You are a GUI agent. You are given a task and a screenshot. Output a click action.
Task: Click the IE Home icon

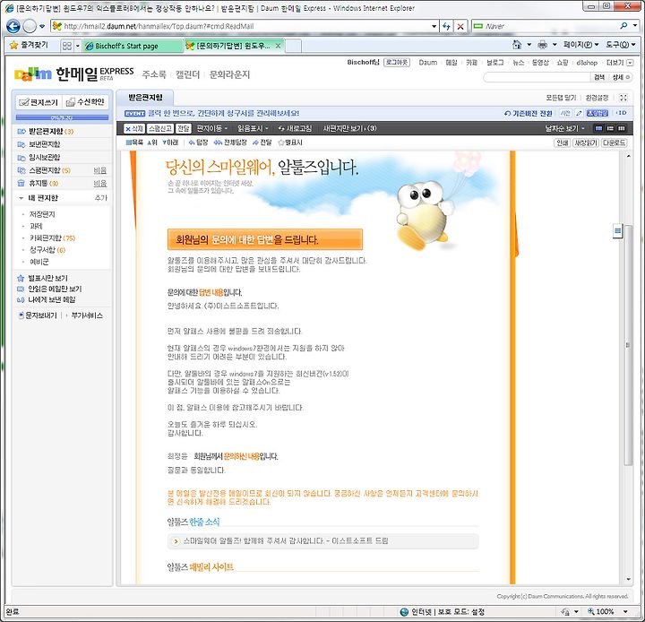[x=517, y=45]
